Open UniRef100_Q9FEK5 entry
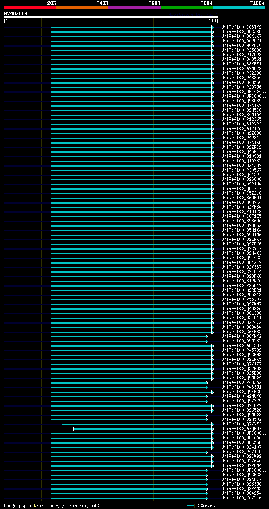The height and width of the screenshot is (509, 269). pyautogui.click(x=241, y=392)
